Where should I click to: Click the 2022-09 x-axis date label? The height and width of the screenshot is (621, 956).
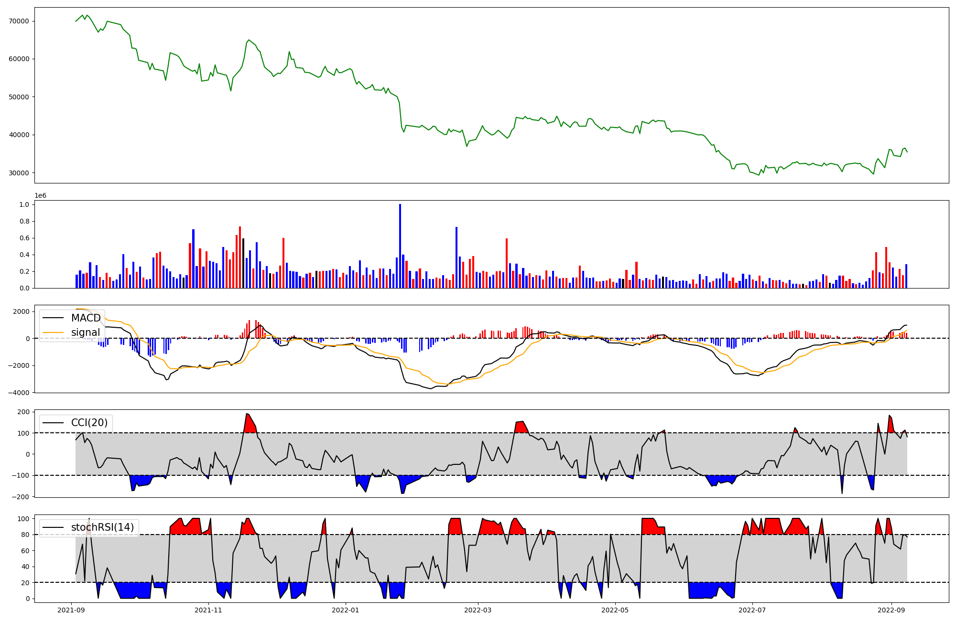click(891, 610)
